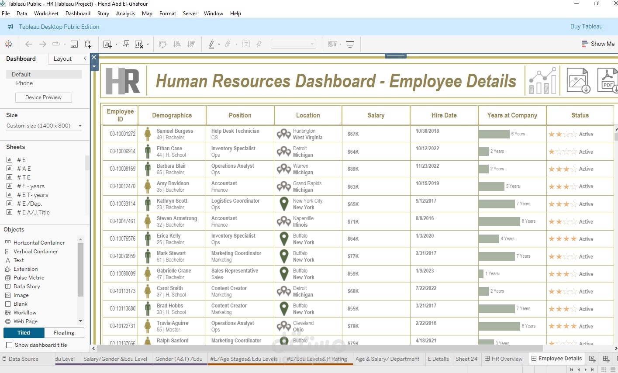Click the Fix axes pin icon
Screen dimensions: 618x373
pyautogui.click(x=259, y=44)
